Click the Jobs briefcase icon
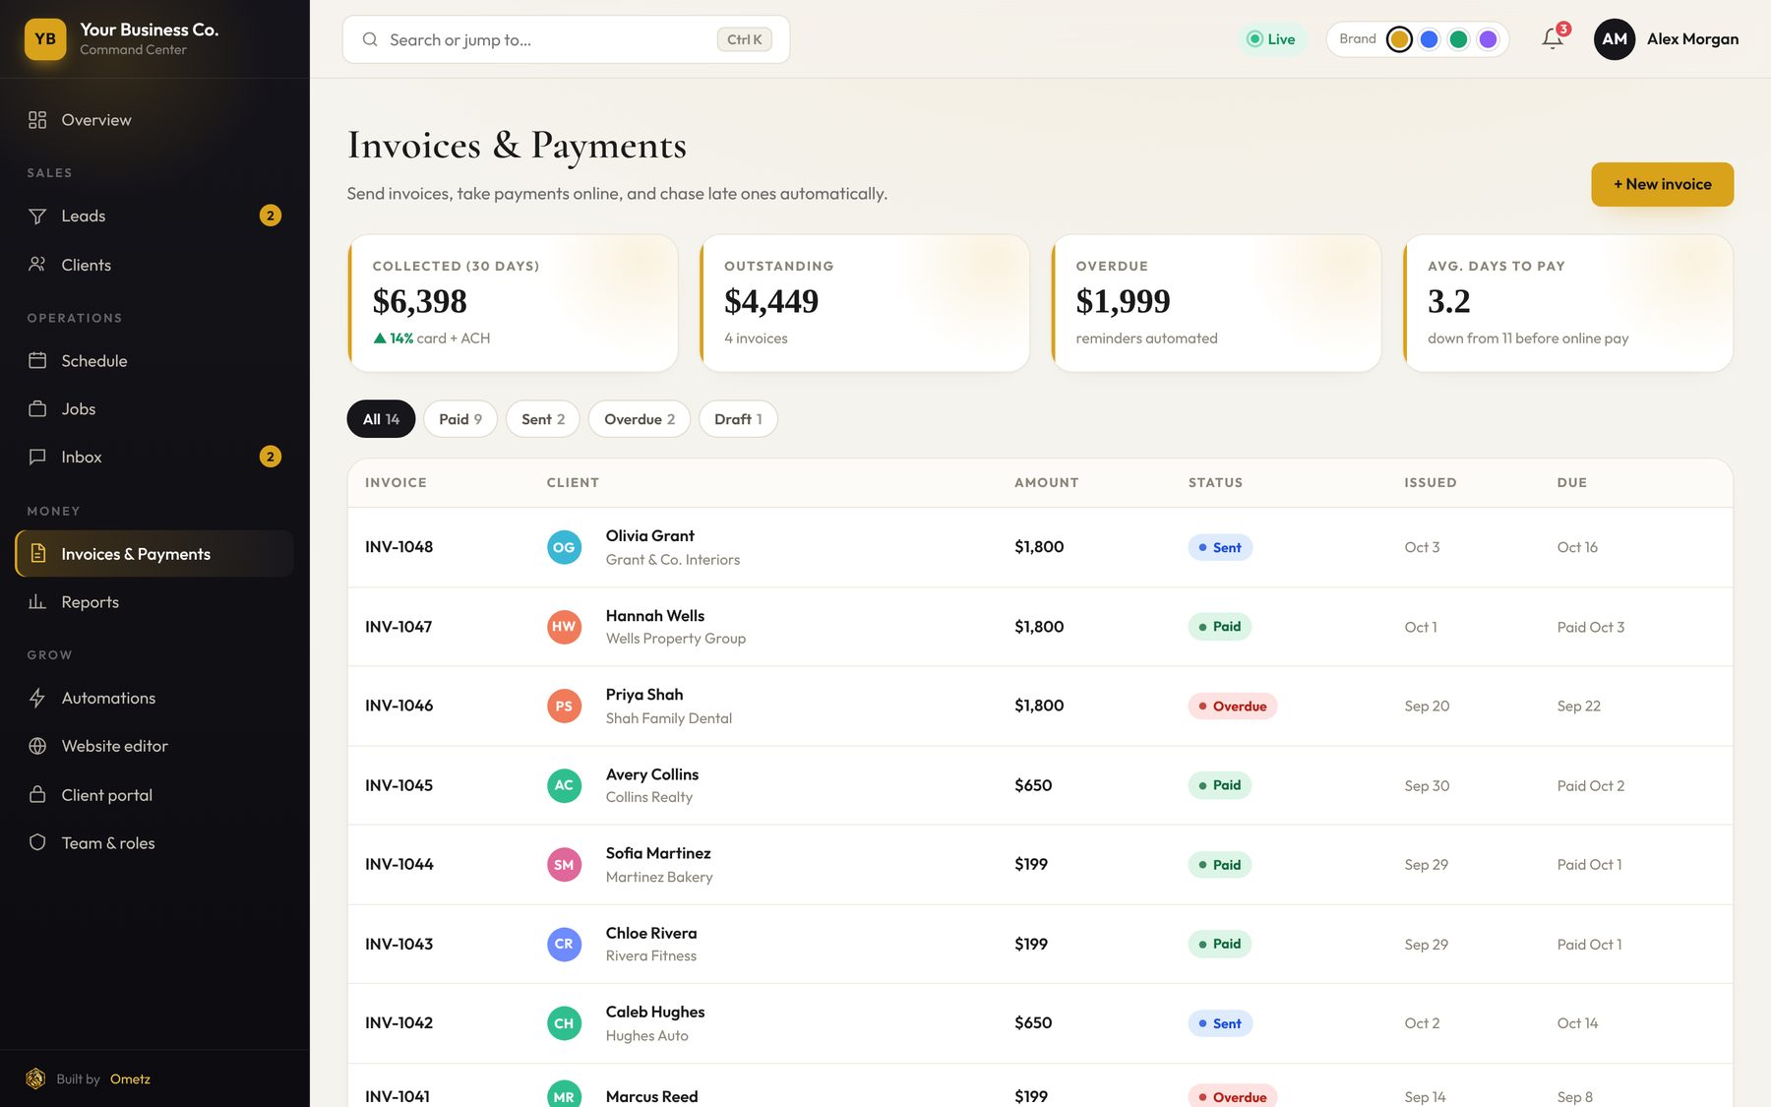 pyautogui.click(x=37, y=408)
